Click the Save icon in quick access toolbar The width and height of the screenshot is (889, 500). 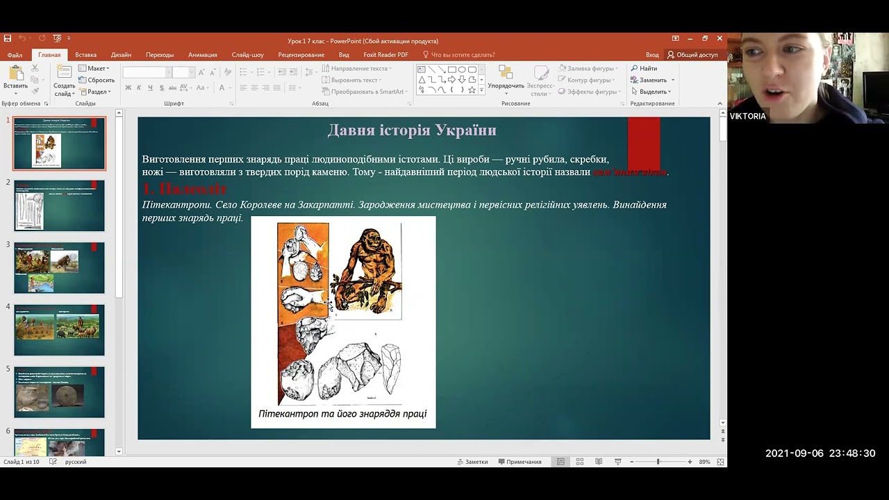point(8,39)
